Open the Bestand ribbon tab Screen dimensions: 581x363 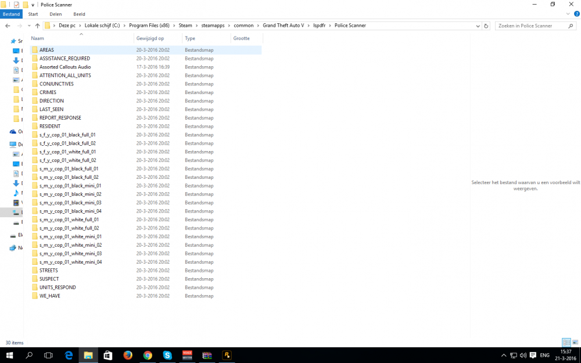(x=11, y=14)
